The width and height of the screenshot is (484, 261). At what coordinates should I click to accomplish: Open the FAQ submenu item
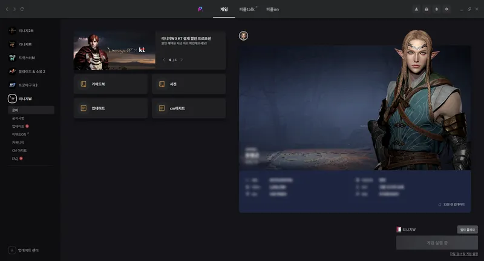tap(15, 159)
